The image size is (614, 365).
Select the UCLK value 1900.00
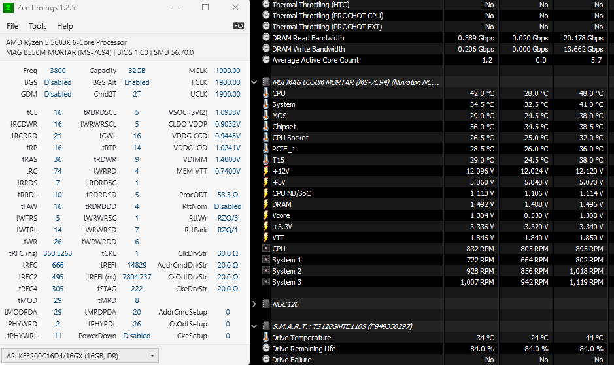click(228, 94)
